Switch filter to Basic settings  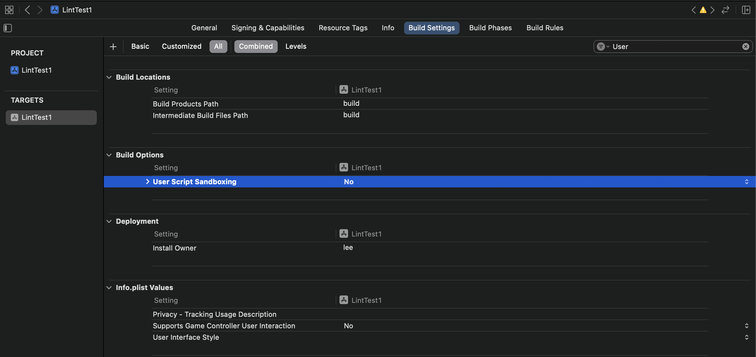click(x=140, y=47)
